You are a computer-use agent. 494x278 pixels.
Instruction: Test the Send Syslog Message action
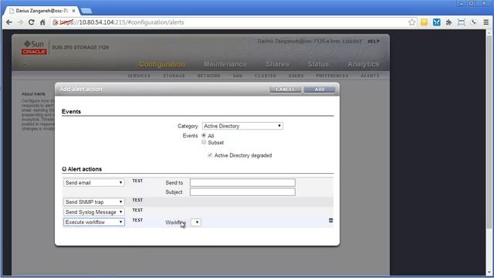137,210
